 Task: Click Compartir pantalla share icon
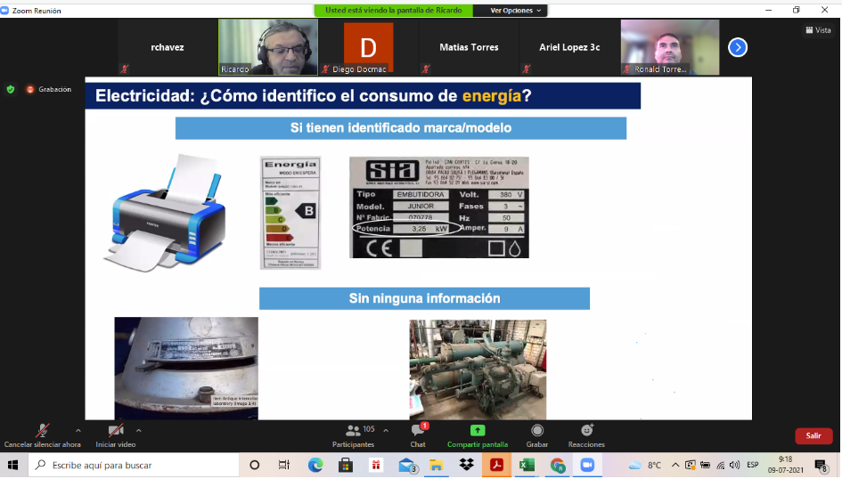tap(477, 431)
